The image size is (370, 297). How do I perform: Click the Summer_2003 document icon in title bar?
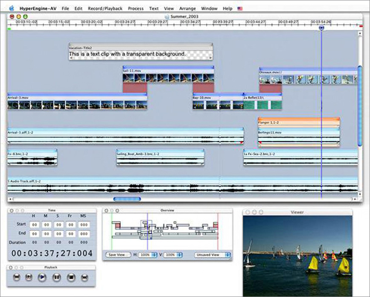point(167,17)
